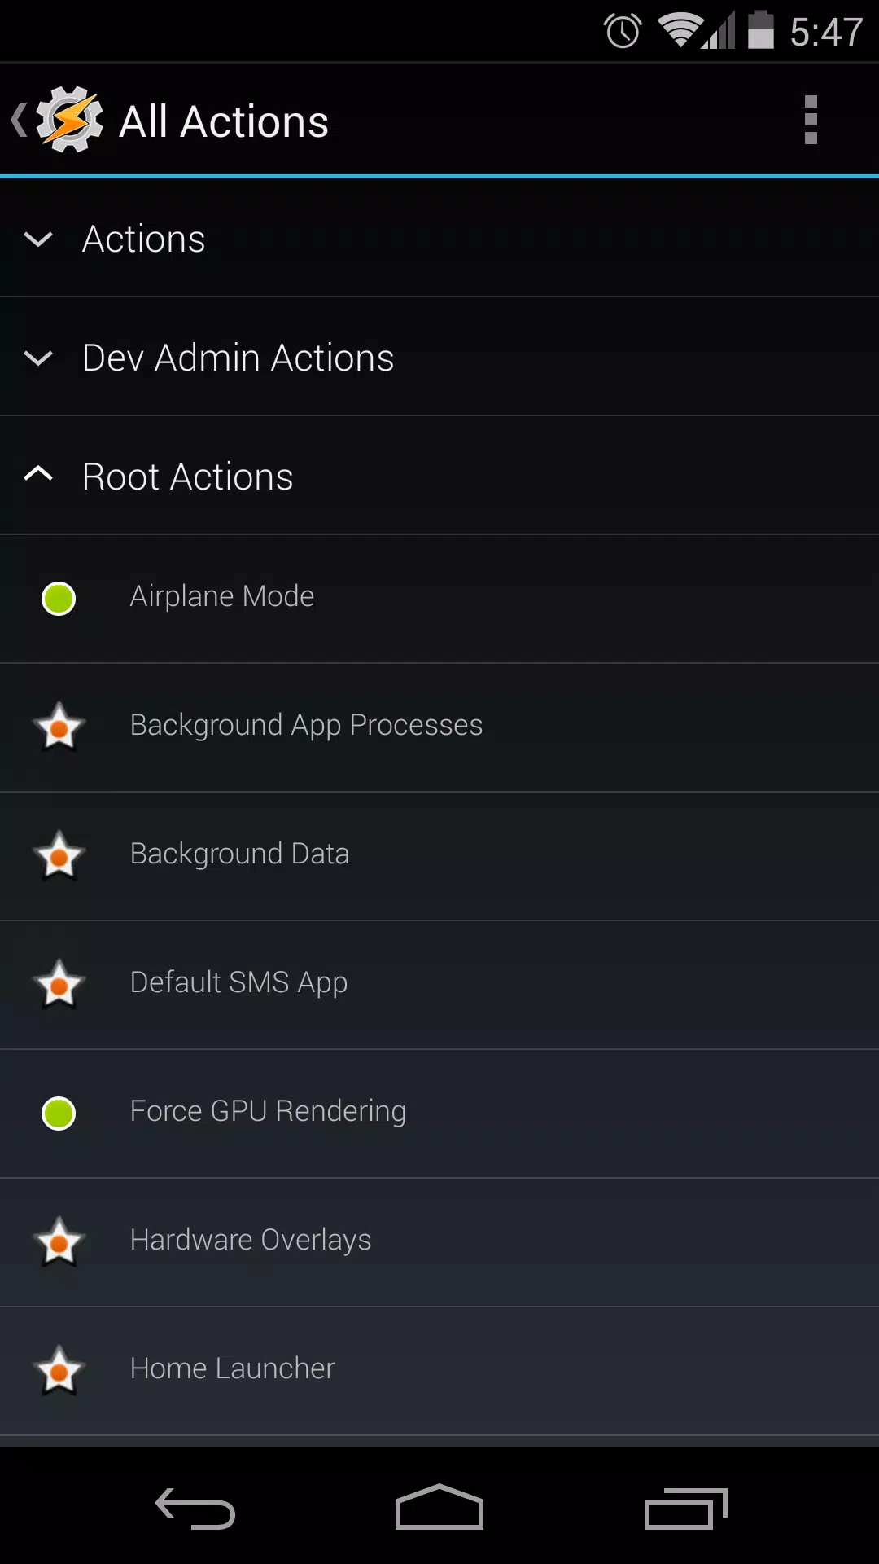This screenshot has width=879, height=1564.
Task: Click the star icon beside Default SMS App
Action: coord(59,984)
